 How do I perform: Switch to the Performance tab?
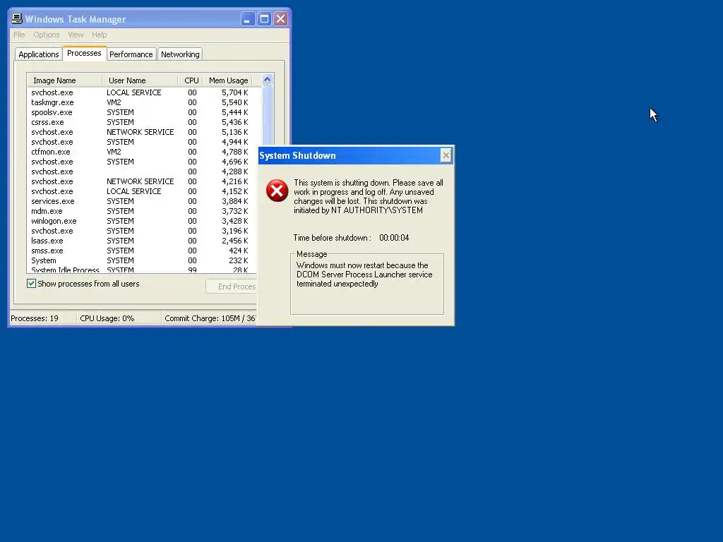131,54
